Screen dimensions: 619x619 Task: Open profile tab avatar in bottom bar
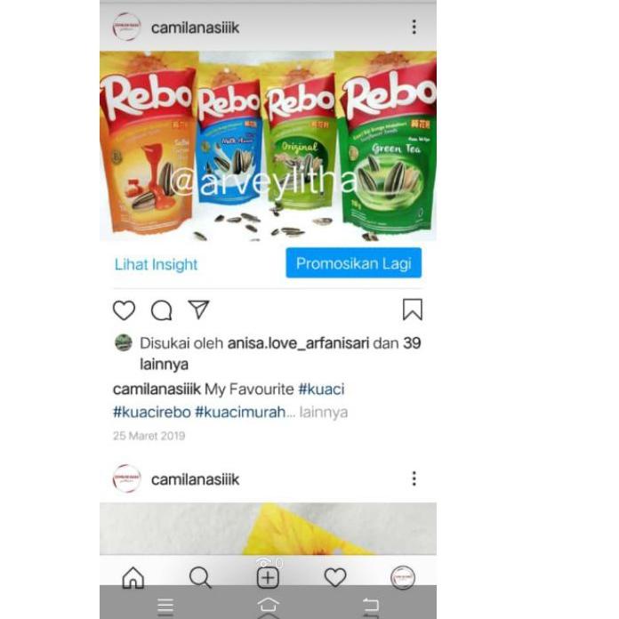[x=403, y=577]
